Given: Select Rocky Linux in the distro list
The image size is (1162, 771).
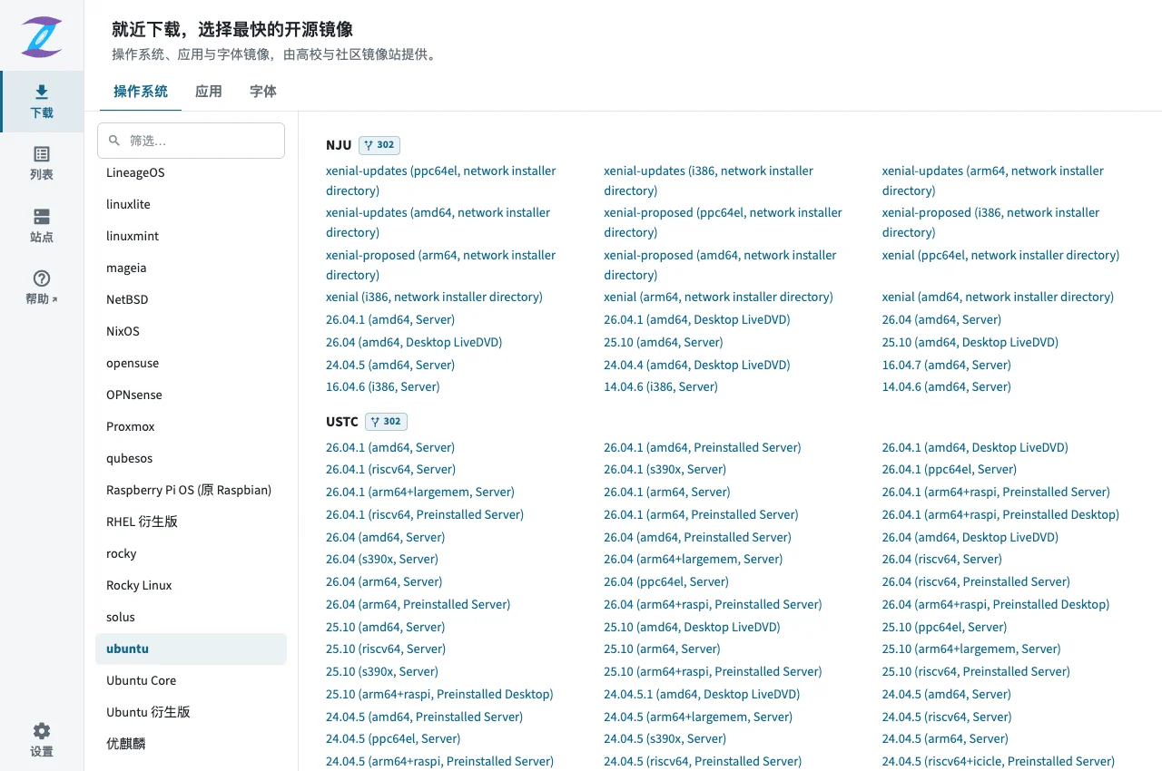Looking at the screenshot, I should (191, 585).
